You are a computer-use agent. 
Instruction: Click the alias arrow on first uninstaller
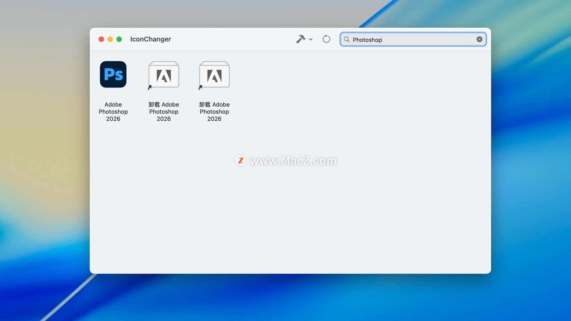click(x=150, y=87)
